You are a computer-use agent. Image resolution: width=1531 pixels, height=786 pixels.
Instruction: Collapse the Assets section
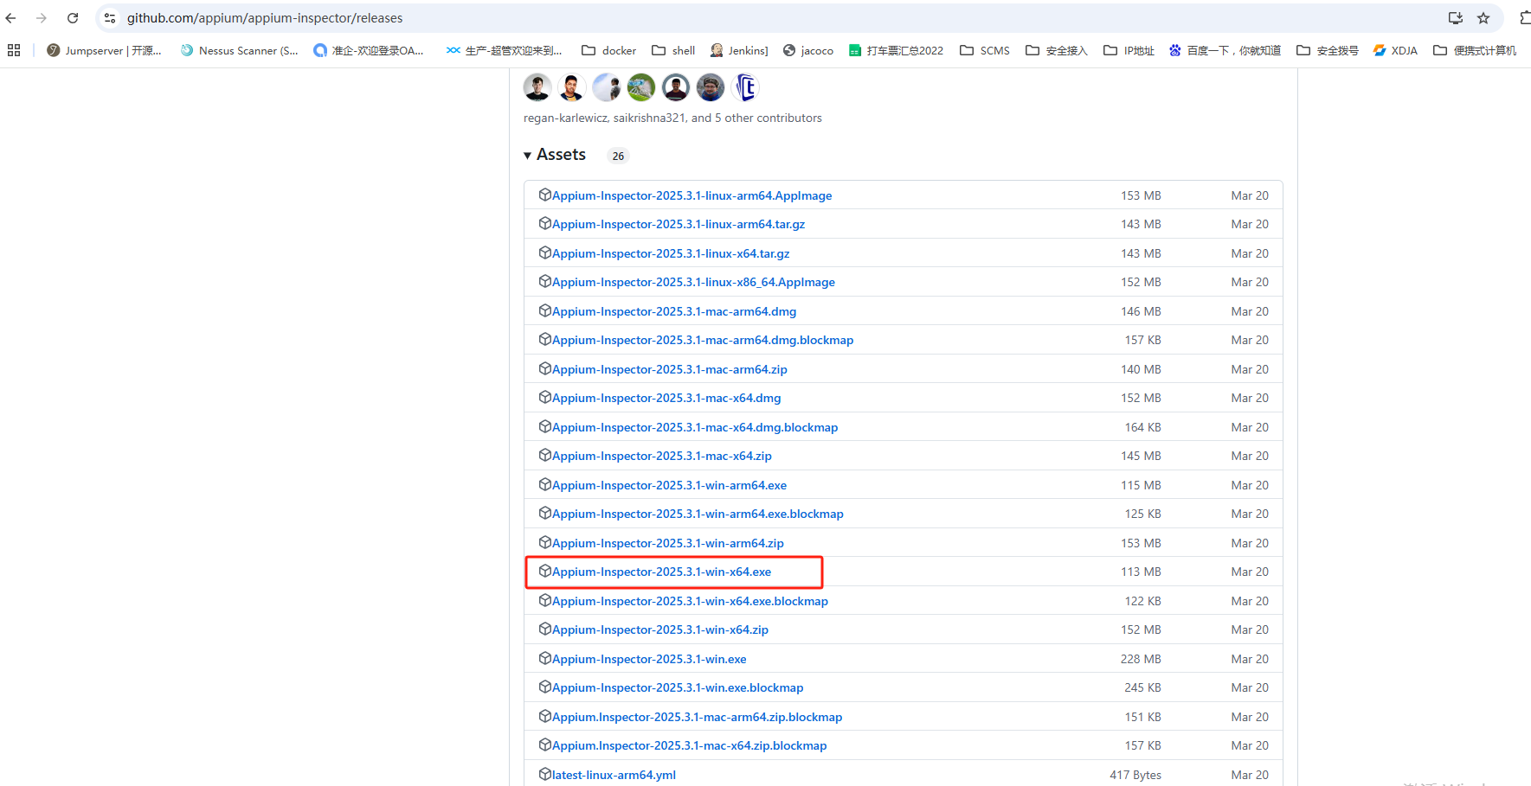pos(555,155)
